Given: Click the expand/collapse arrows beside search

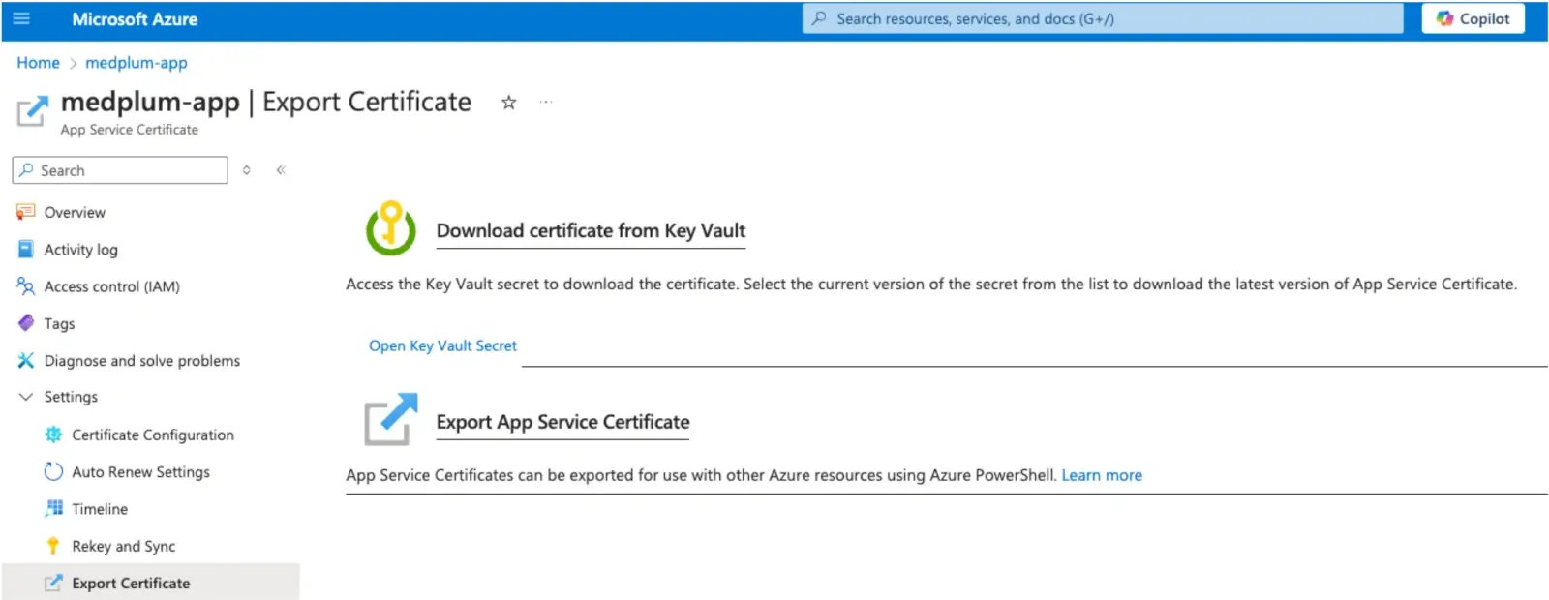Looking at the screenshot, I should pyautogui.click(x=247, y=170).
